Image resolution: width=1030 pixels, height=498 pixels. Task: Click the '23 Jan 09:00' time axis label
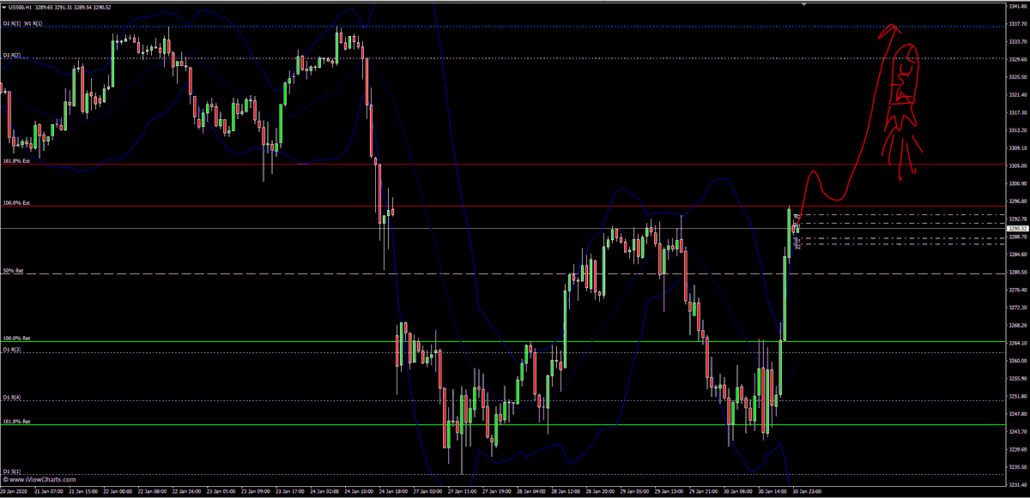click(255, 493)
